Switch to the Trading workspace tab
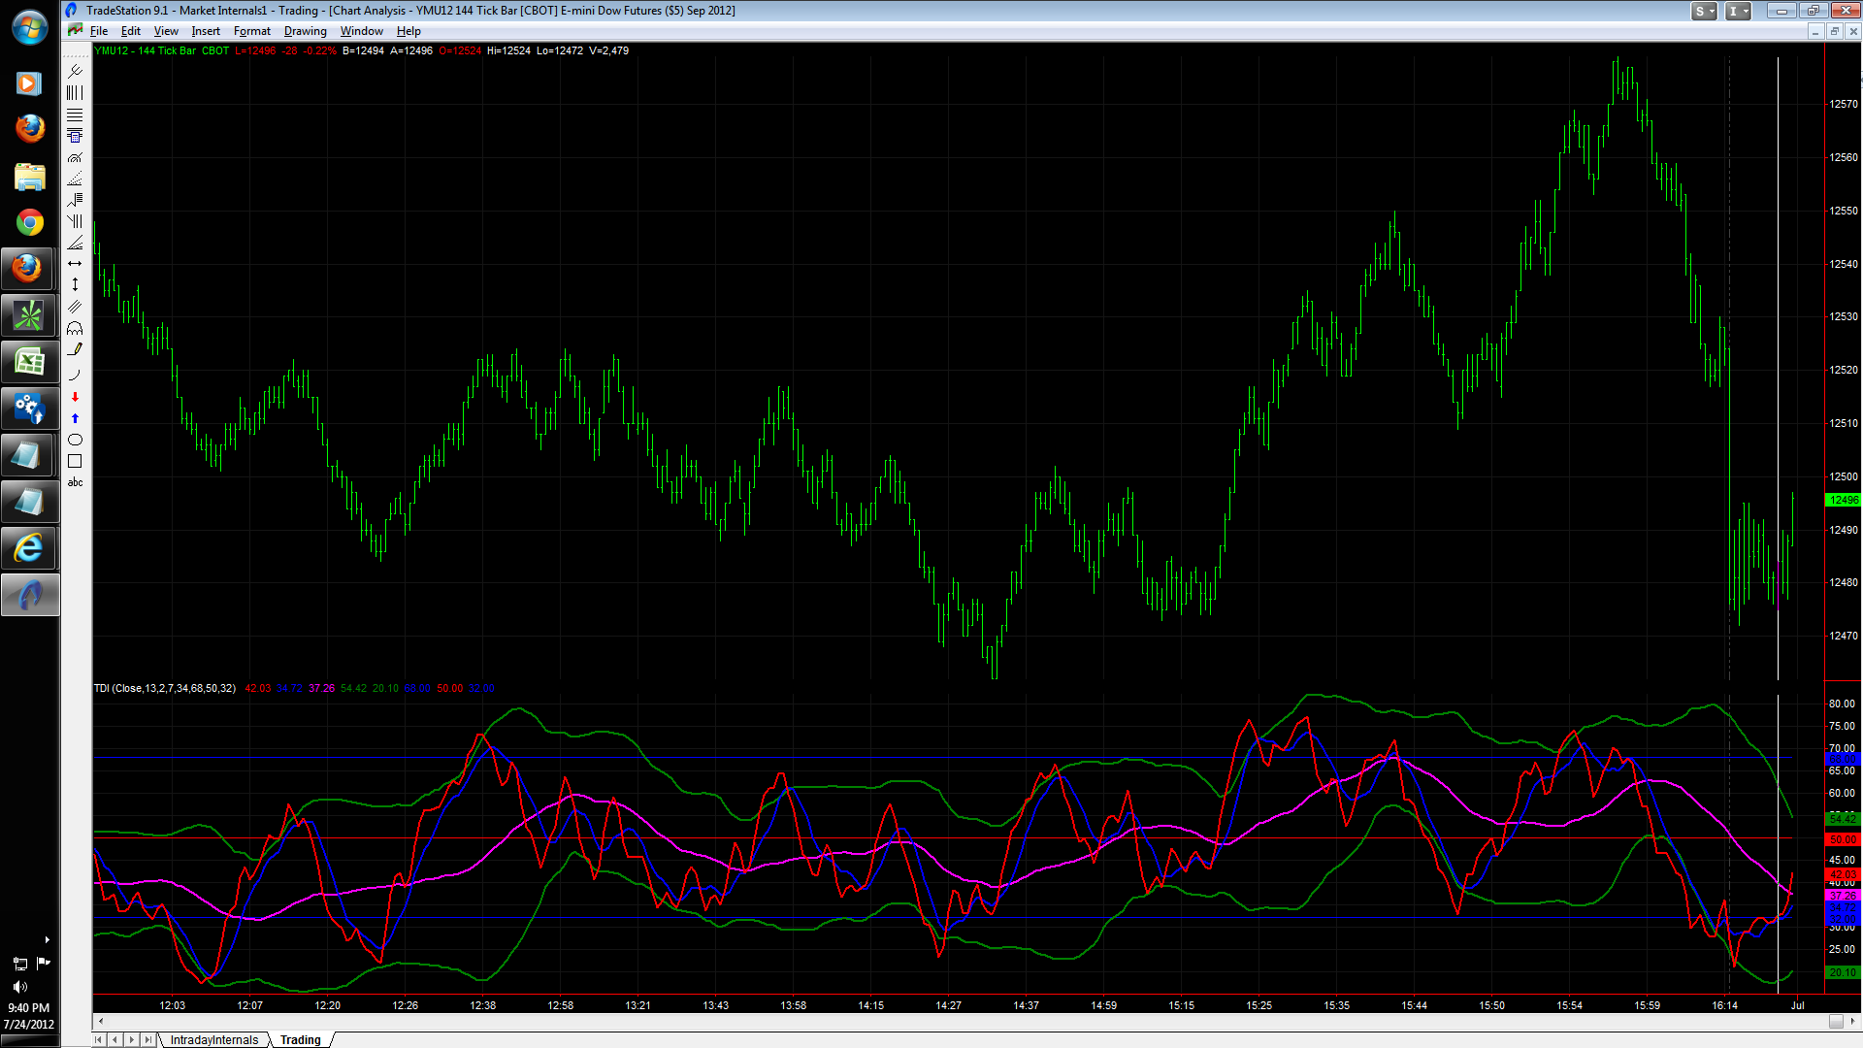The height and width of the screenshot is (1048, 1863). point(301,1039)
